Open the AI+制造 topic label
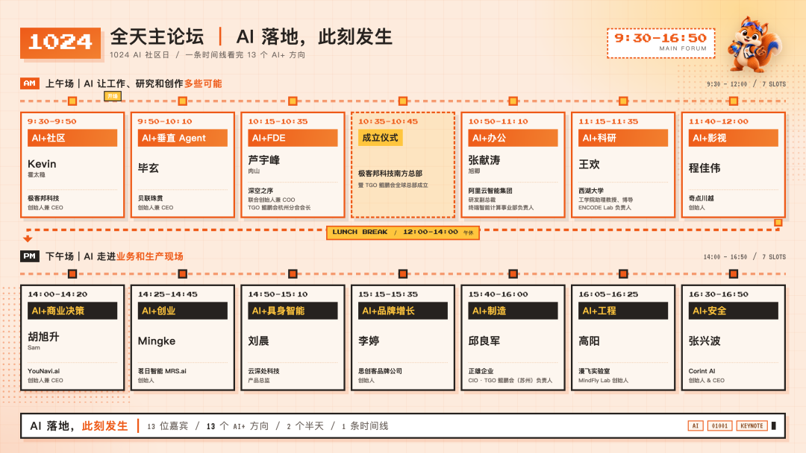 point(513,311)
